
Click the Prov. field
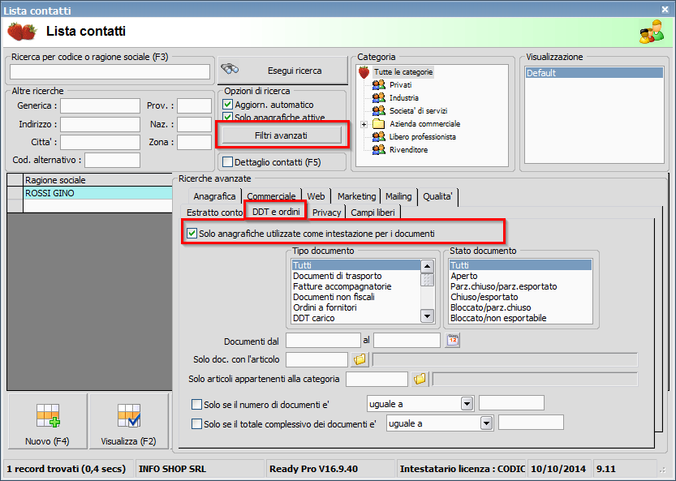click(194, 105)
